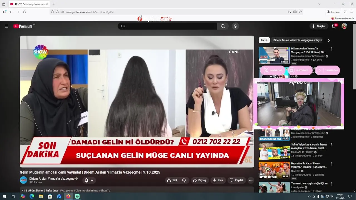Launch picture-in-picture from the address bar
This screenshot has height=200, width=356.
[x=290, y=12]
